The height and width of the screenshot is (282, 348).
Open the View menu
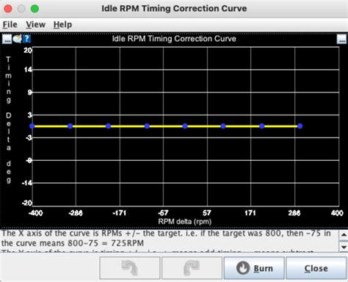[36, 24]
